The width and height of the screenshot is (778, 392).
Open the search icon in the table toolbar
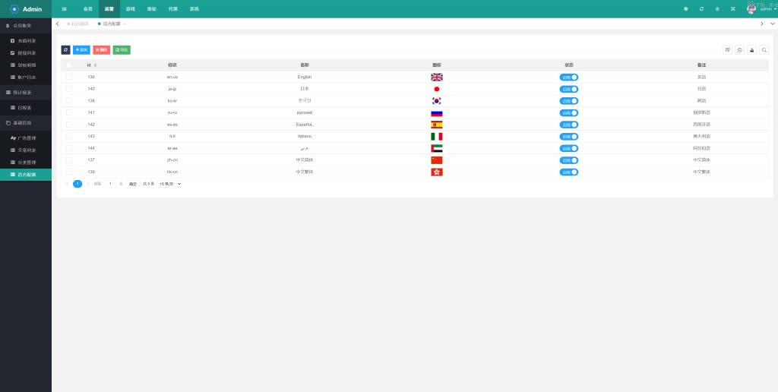pyautogui.click(x=764, y=50)
